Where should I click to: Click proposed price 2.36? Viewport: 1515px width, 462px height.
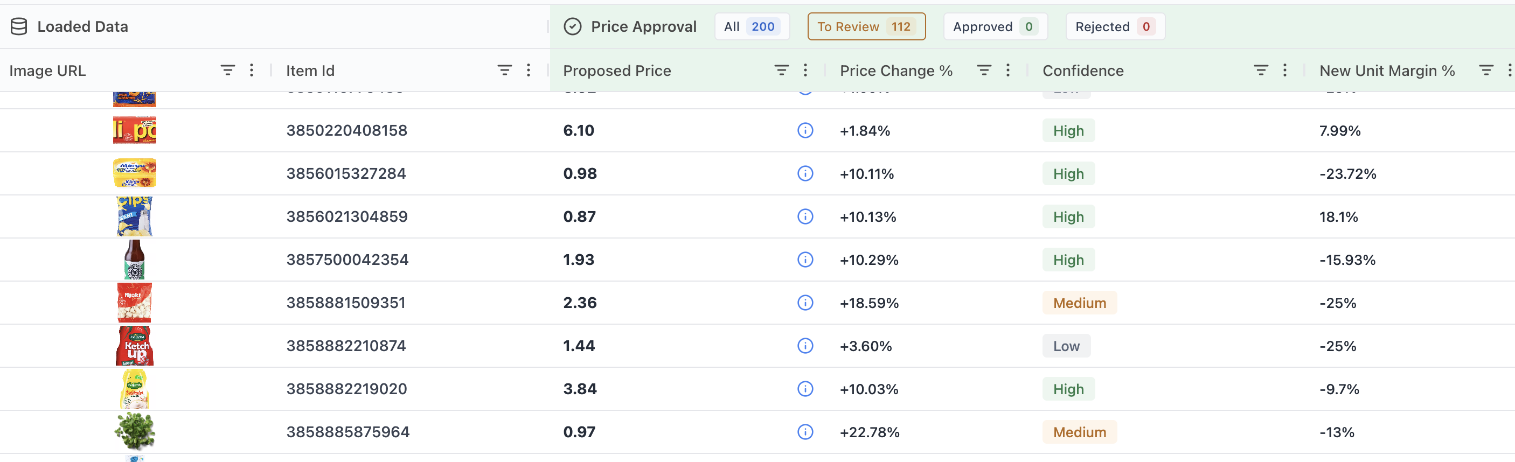click(580, 303)
